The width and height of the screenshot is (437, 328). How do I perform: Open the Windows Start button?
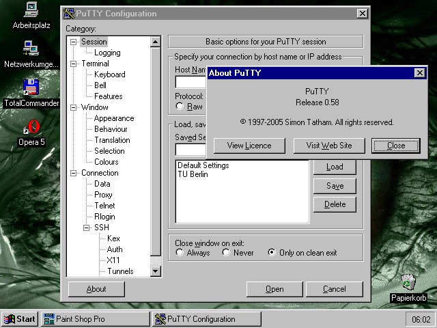point(20,319)
